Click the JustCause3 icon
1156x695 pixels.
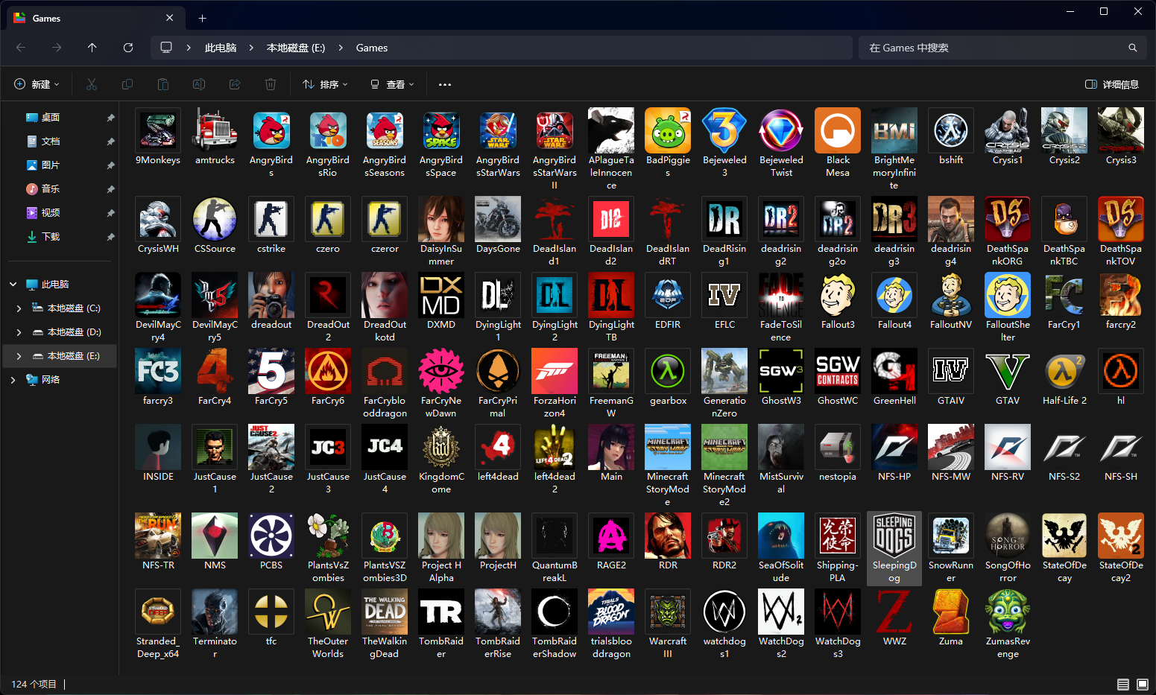(x=328, y=448)
